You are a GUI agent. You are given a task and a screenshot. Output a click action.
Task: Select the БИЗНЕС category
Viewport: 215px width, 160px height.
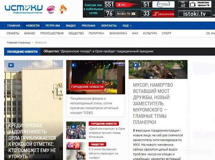(x=30, y=33)
